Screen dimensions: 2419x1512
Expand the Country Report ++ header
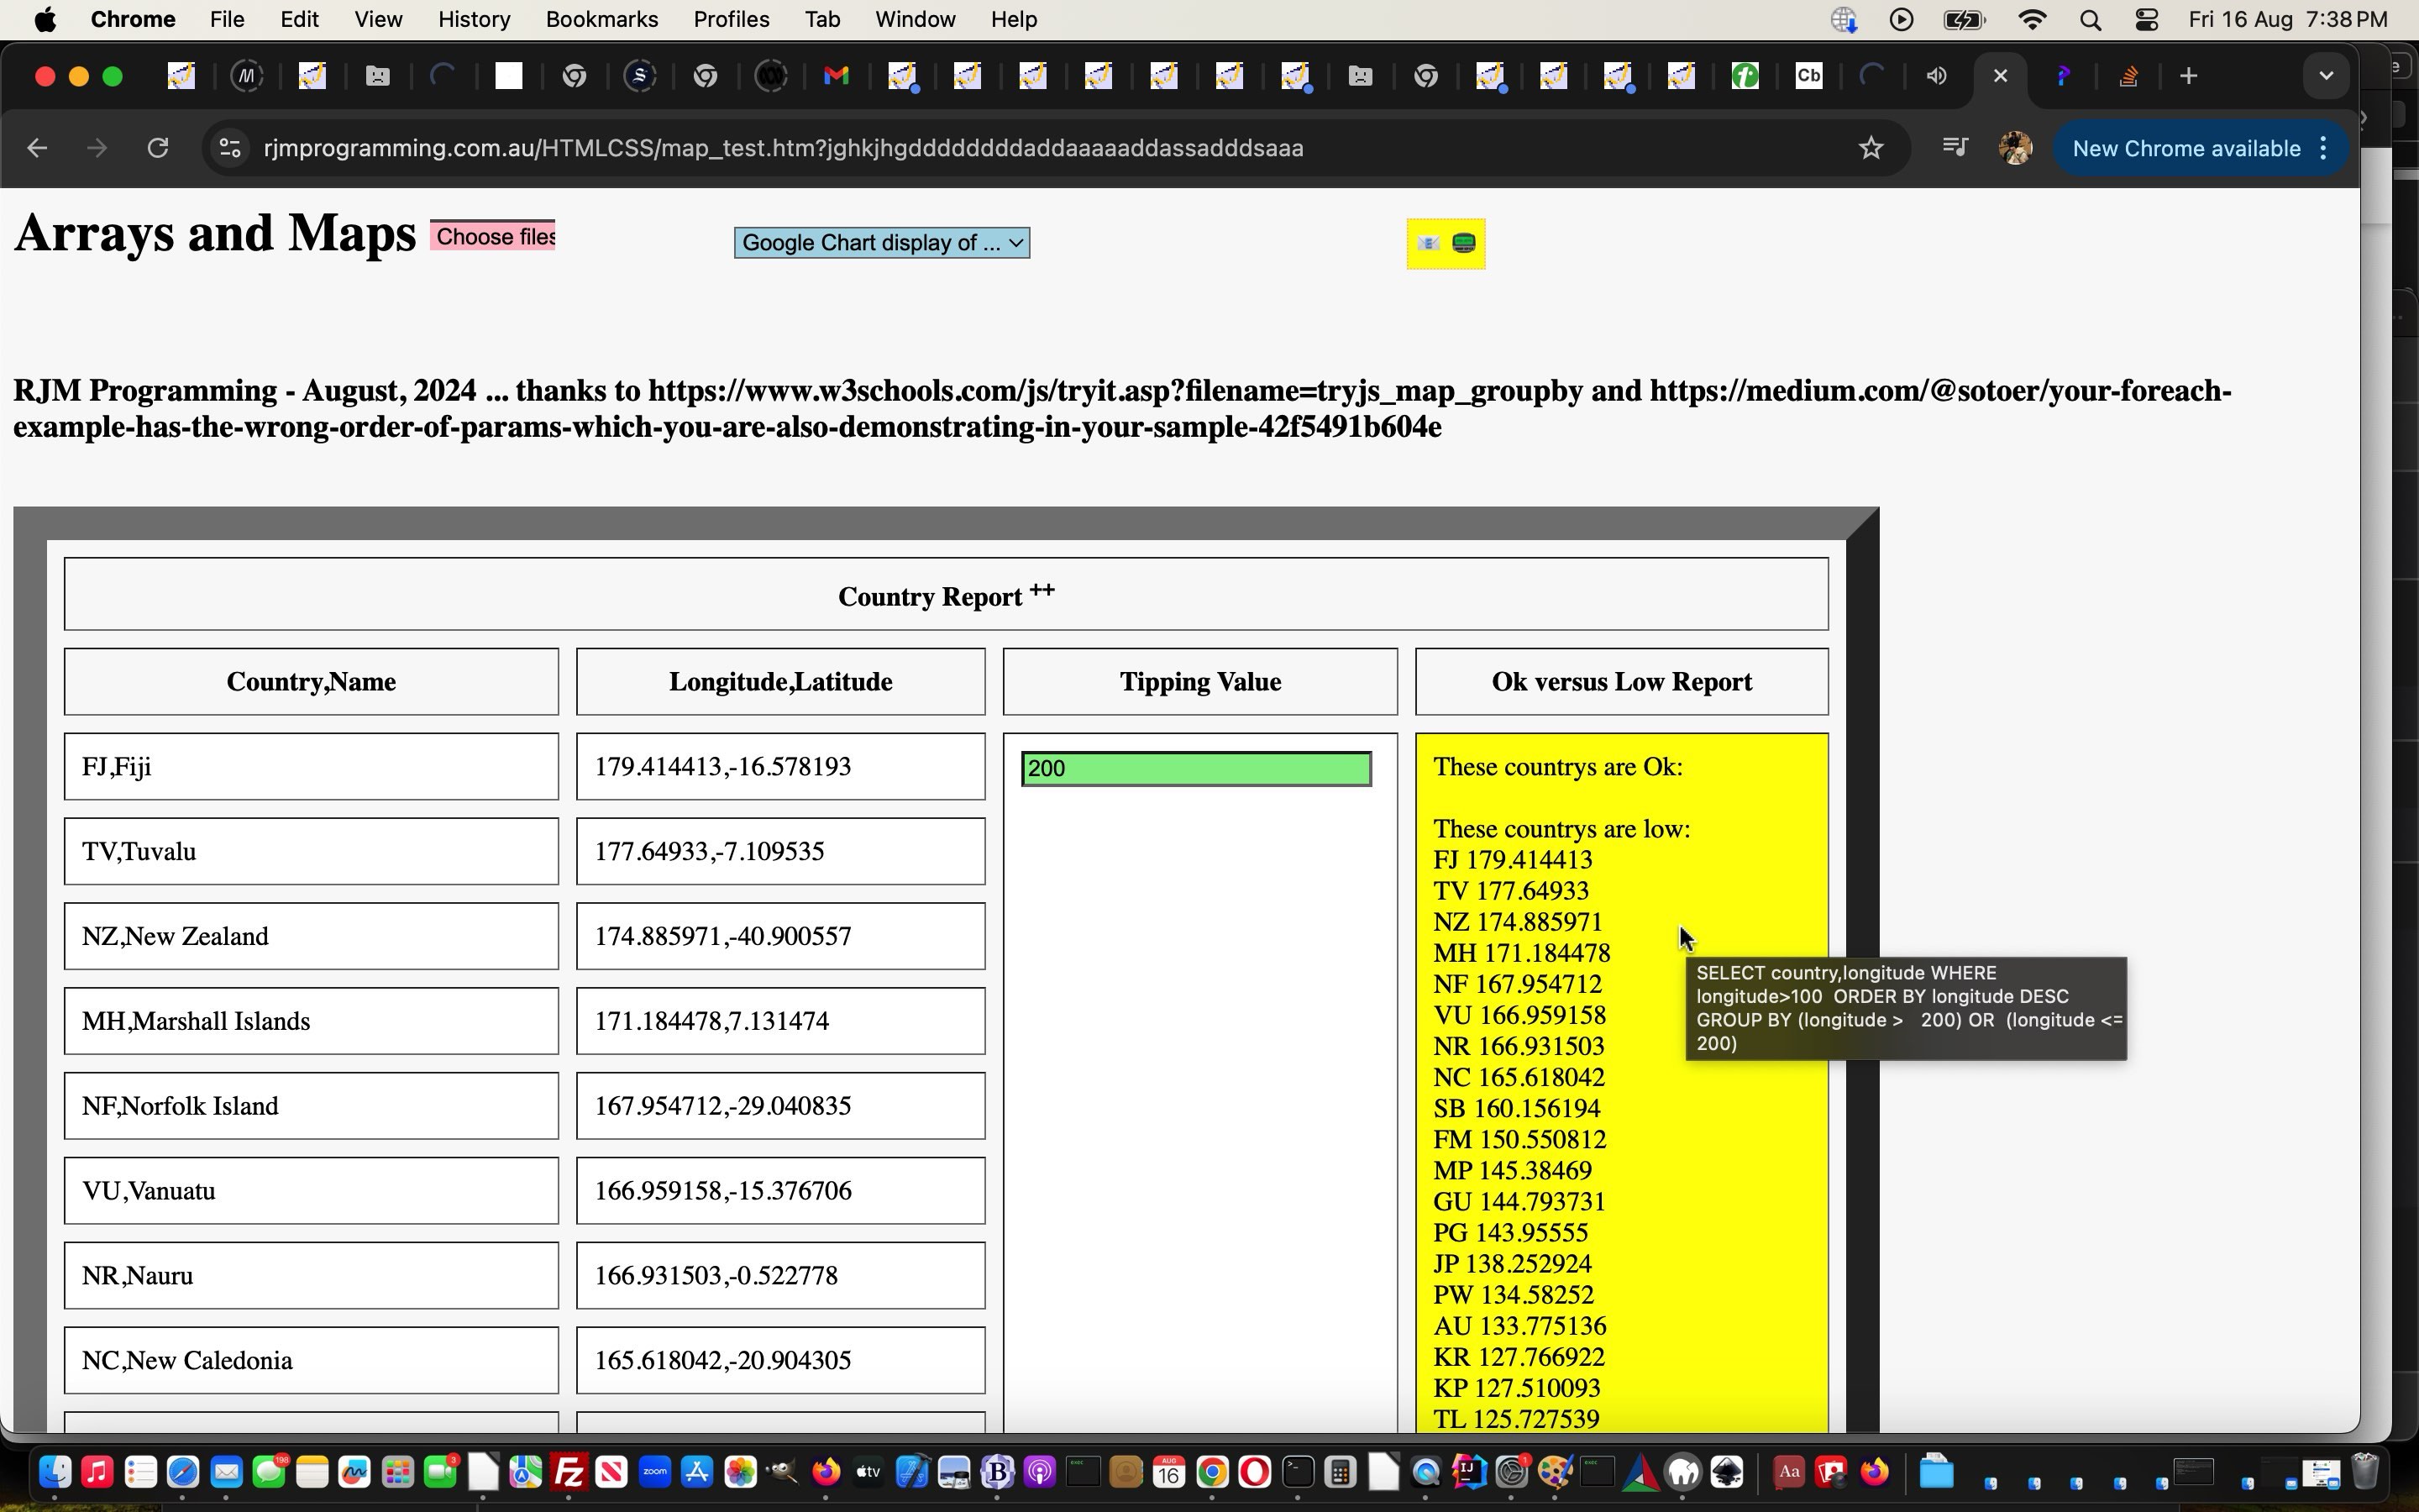(x=946, y=594)
